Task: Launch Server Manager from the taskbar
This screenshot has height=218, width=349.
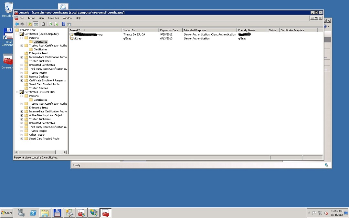Action: coord(21,213)
